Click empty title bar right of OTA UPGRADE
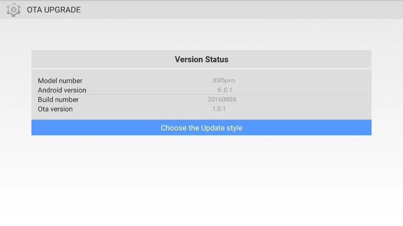This screenshot has height=226, width=403. 242,10
